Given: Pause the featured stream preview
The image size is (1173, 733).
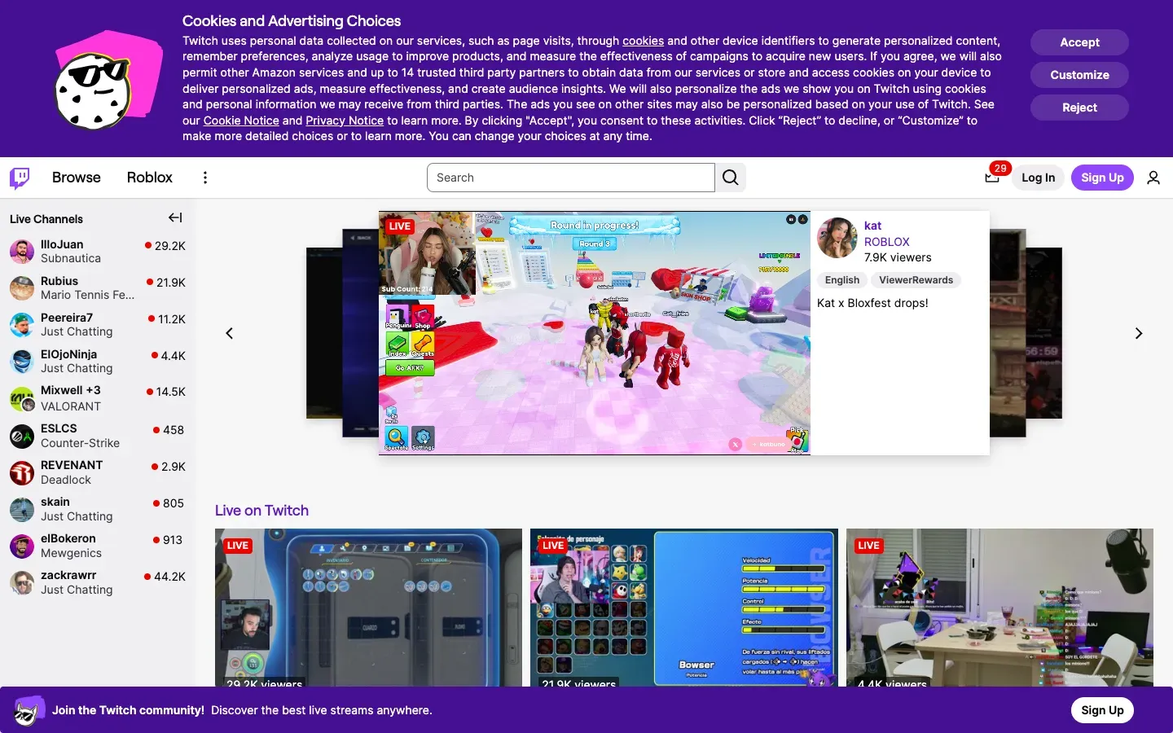Looking at the screenshot, I should (x=789, y=219).
